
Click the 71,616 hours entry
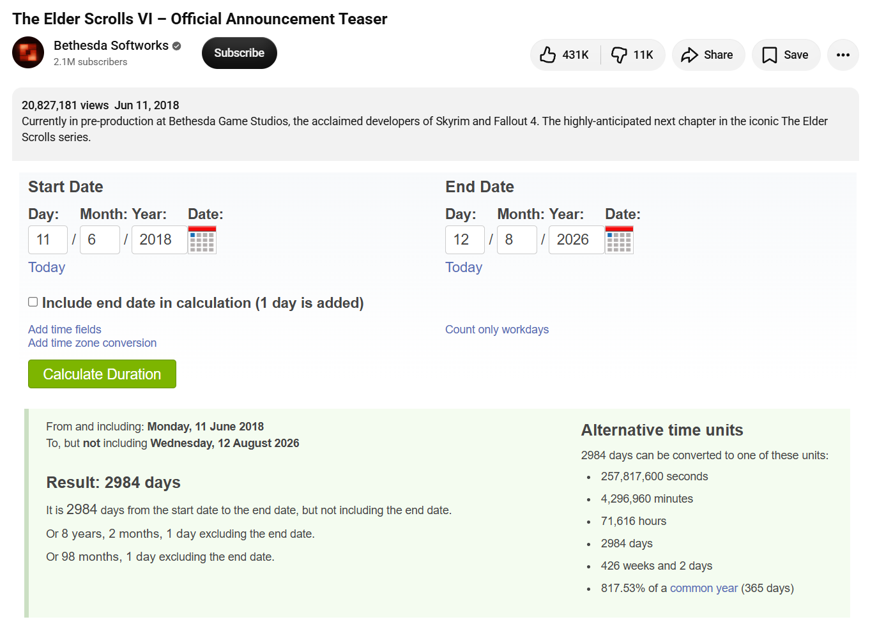634,521
